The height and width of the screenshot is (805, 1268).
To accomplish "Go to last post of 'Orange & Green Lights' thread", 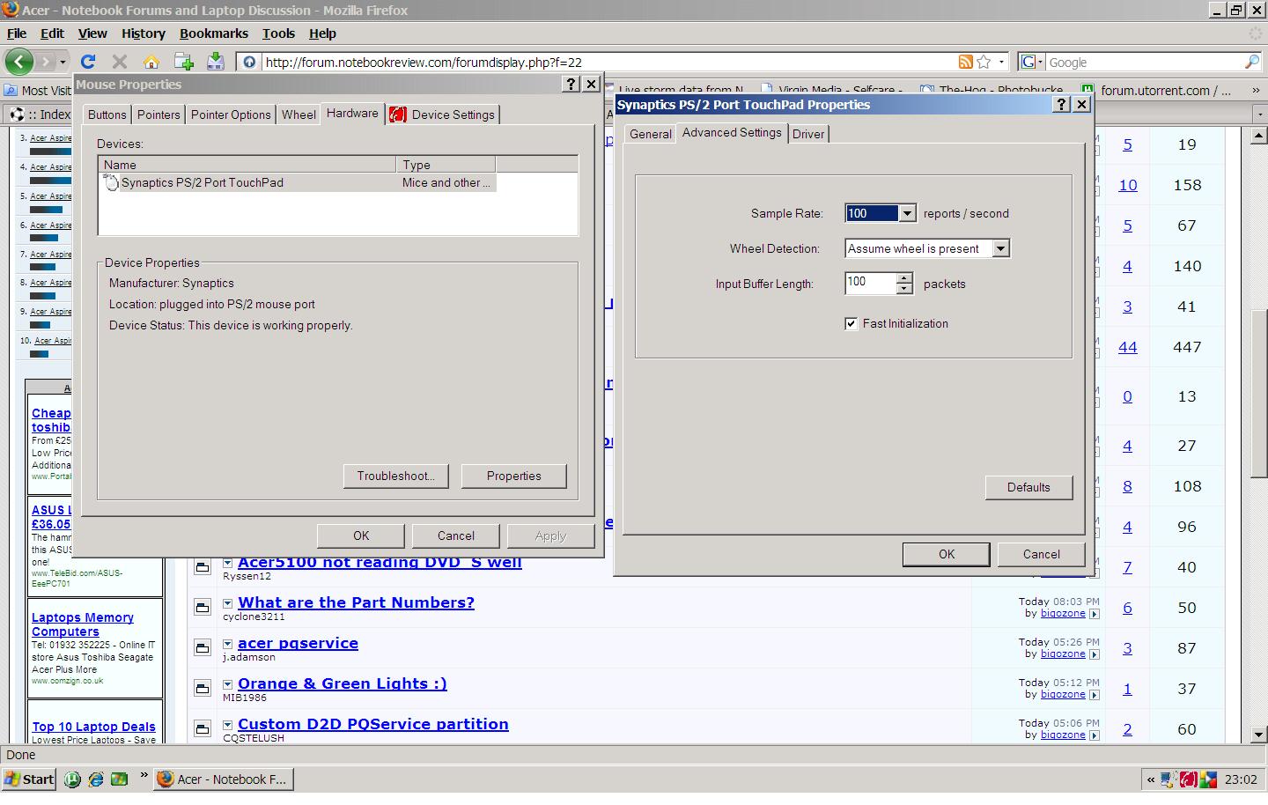I will pyautogui.click(x=1095, y=695).
